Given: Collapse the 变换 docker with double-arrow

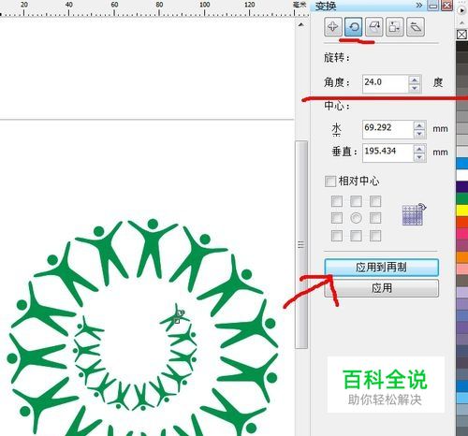Looking at the screenshot, I should [x=419, y=6].
